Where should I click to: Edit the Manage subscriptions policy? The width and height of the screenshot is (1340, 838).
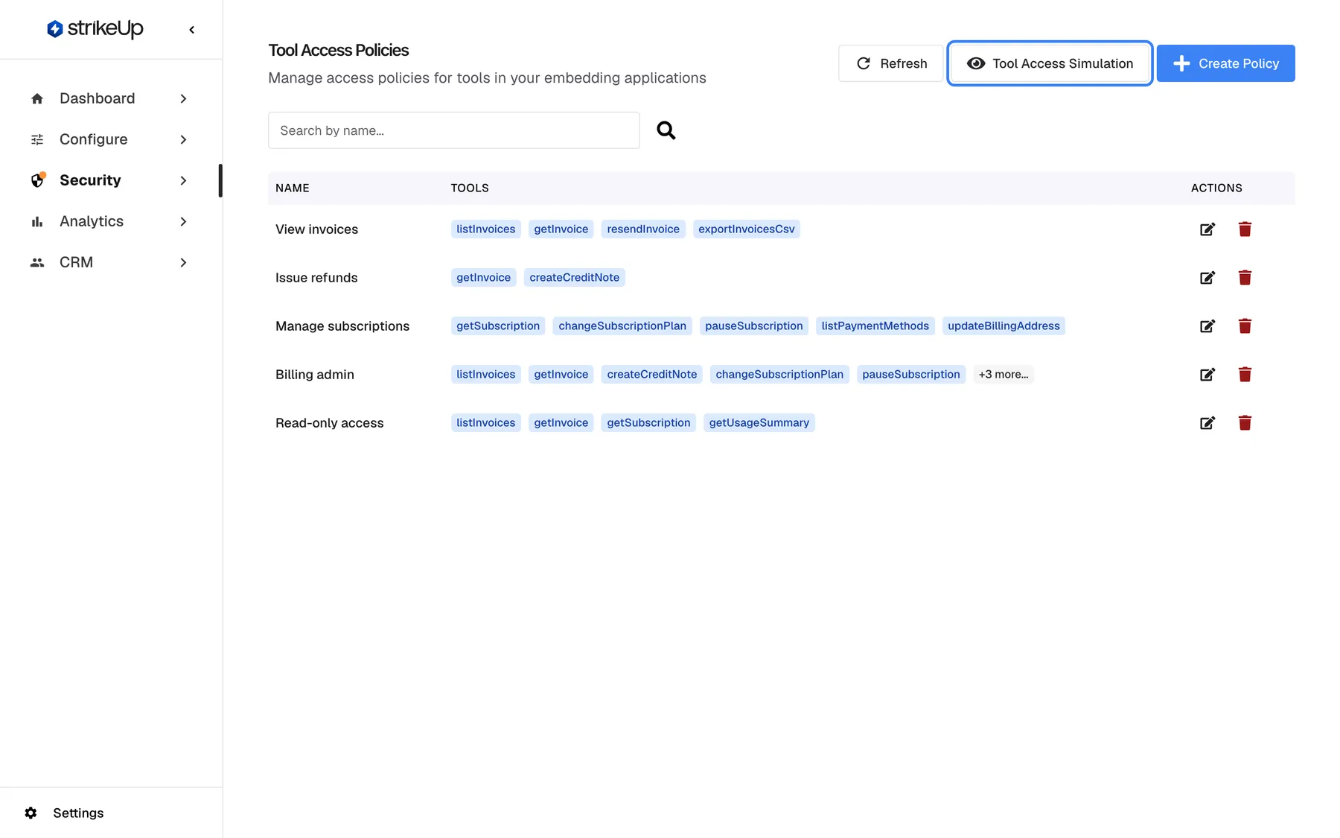(x=1207, y=326)
